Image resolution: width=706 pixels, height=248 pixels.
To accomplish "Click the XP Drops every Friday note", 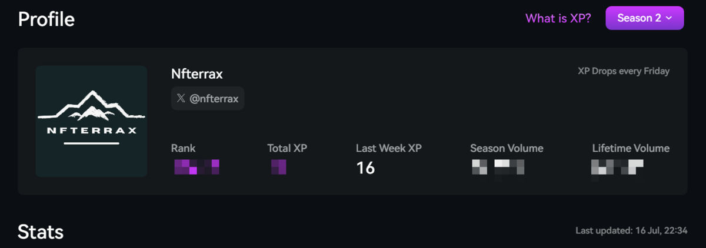I will point(624,71).
